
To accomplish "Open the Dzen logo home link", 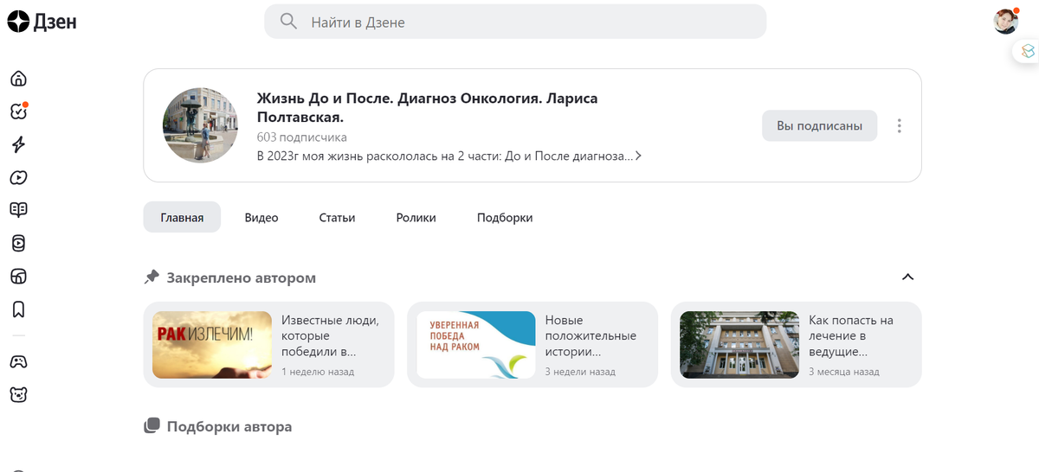I will [x=42, y=22].
